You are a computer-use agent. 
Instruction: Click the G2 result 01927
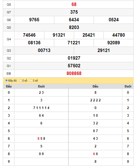(74, 58)
